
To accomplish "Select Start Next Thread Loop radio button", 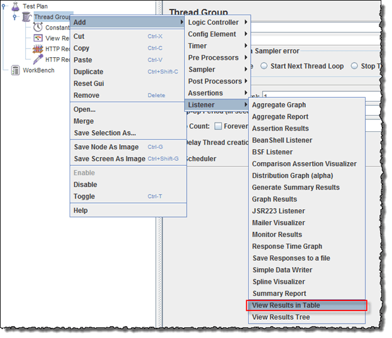I will point(264,65).
